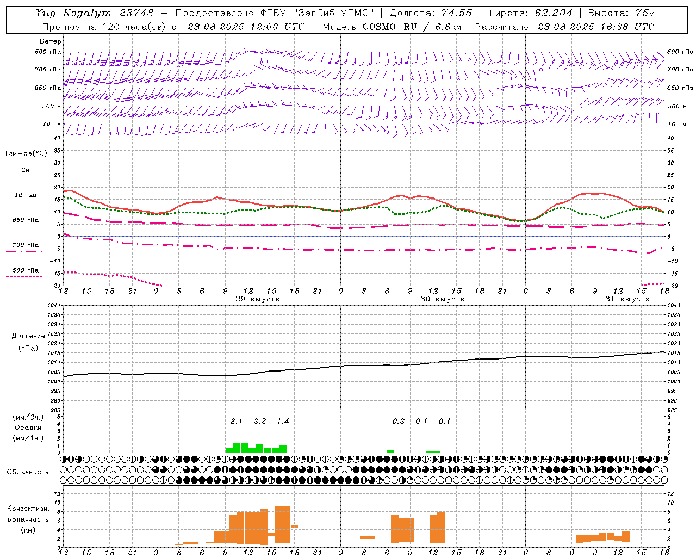Click the 'Прогноз на 120 часа(ов)' header text
696x557 pixels.
pos(104,27)
